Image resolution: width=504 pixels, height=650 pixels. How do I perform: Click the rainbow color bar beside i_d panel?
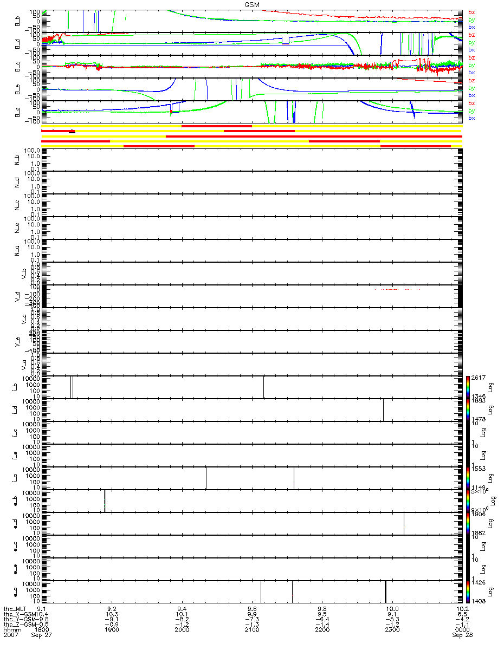tap(467, 409)
